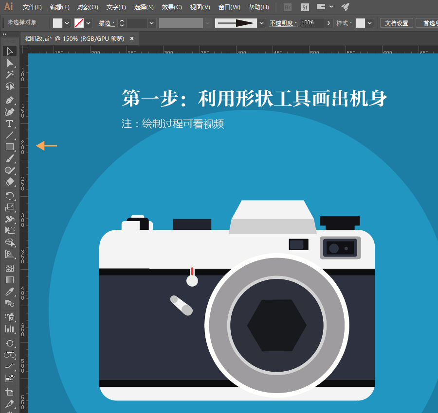Select the Shaper tool

(10, 170)
